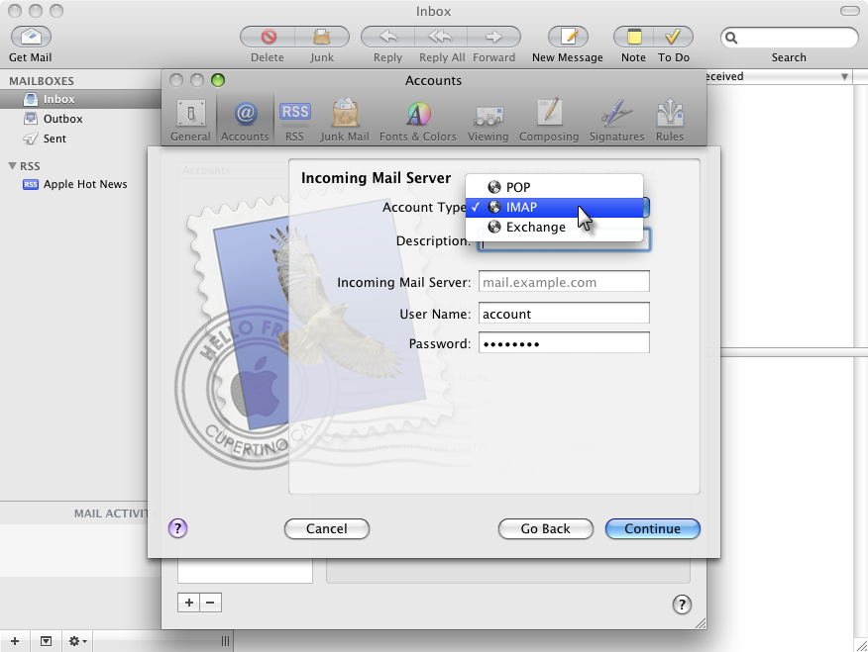868x652 pixels.
Task: Choose Exchange from the Account Type menu
Action: click(x=554, y=228)
